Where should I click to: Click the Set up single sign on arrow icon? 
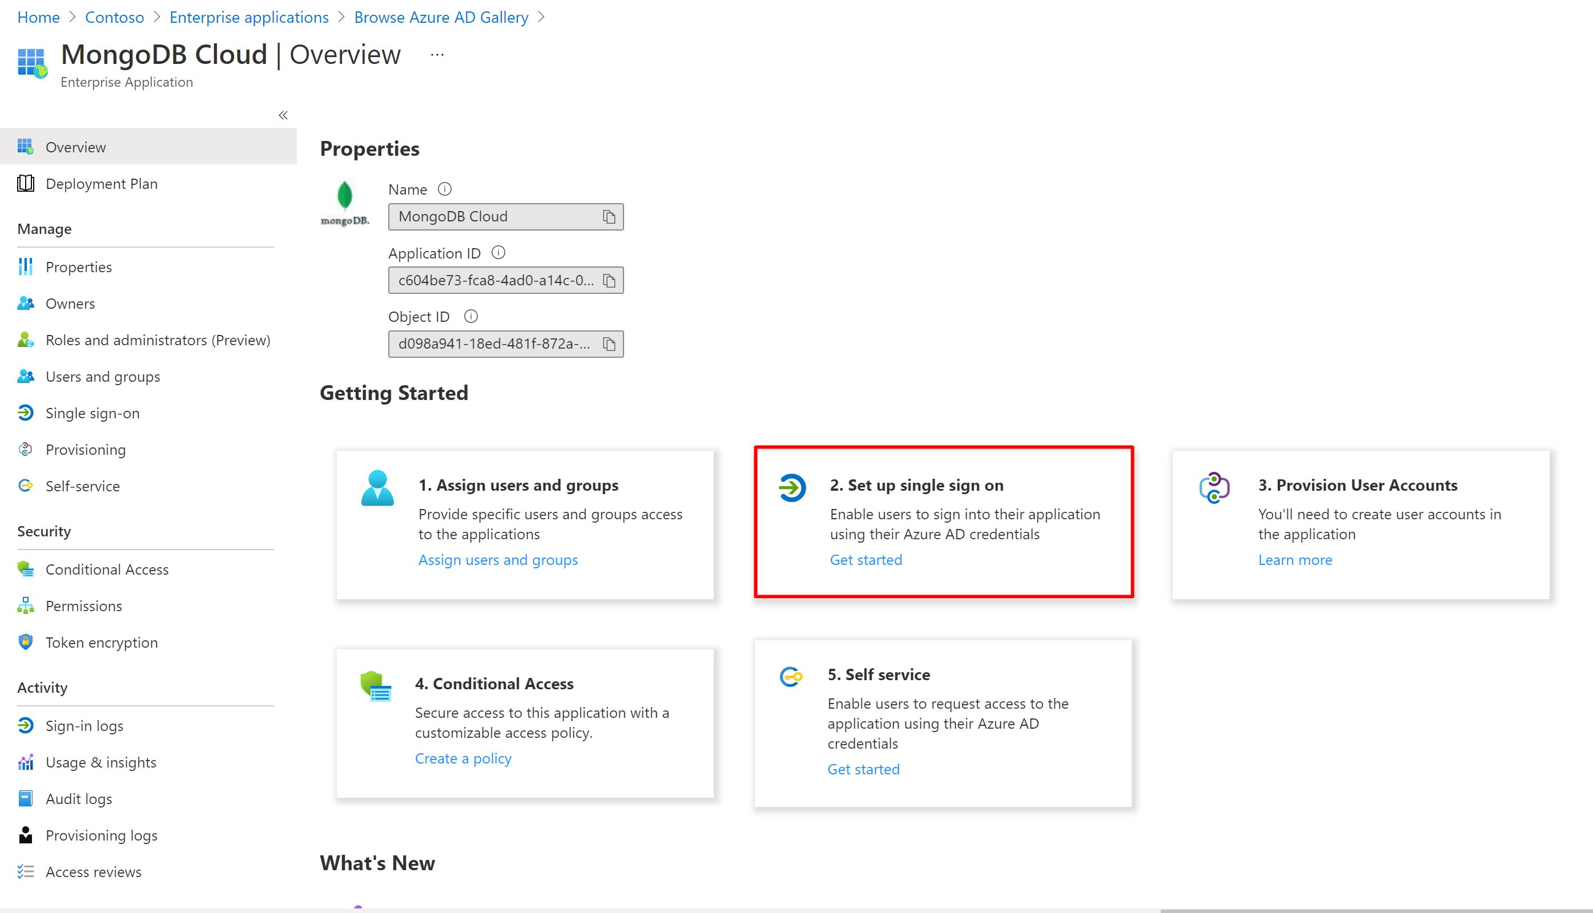point(792,487)
